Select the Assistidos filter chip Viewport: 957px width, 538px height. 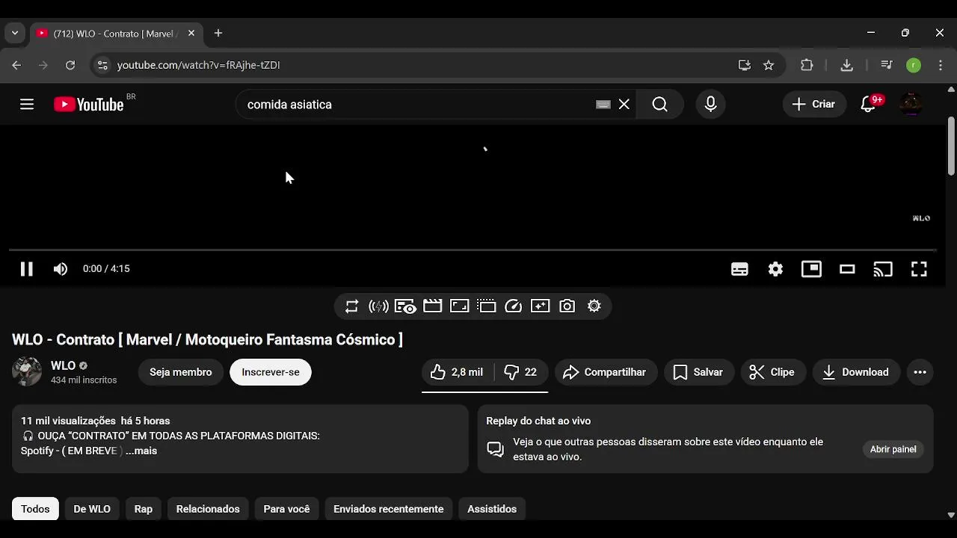(492, 509)
